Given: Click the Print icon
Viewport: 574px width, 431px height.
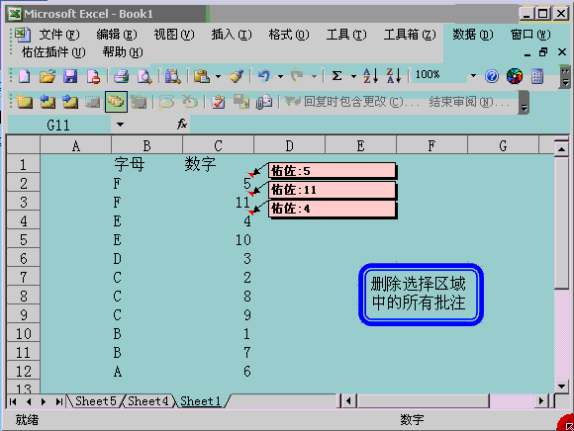Looking at the screenshot, I should coord(121,76).
